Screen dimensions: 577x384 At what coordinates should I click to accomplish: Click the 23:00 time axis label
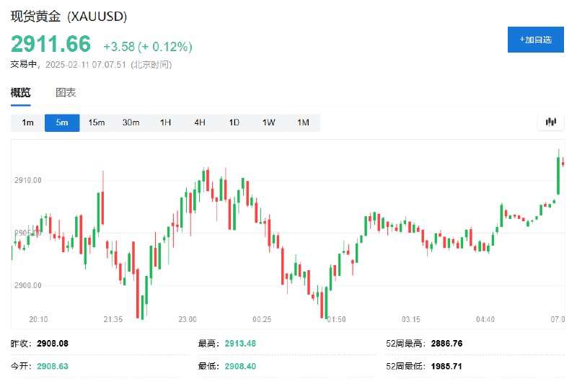188,319
